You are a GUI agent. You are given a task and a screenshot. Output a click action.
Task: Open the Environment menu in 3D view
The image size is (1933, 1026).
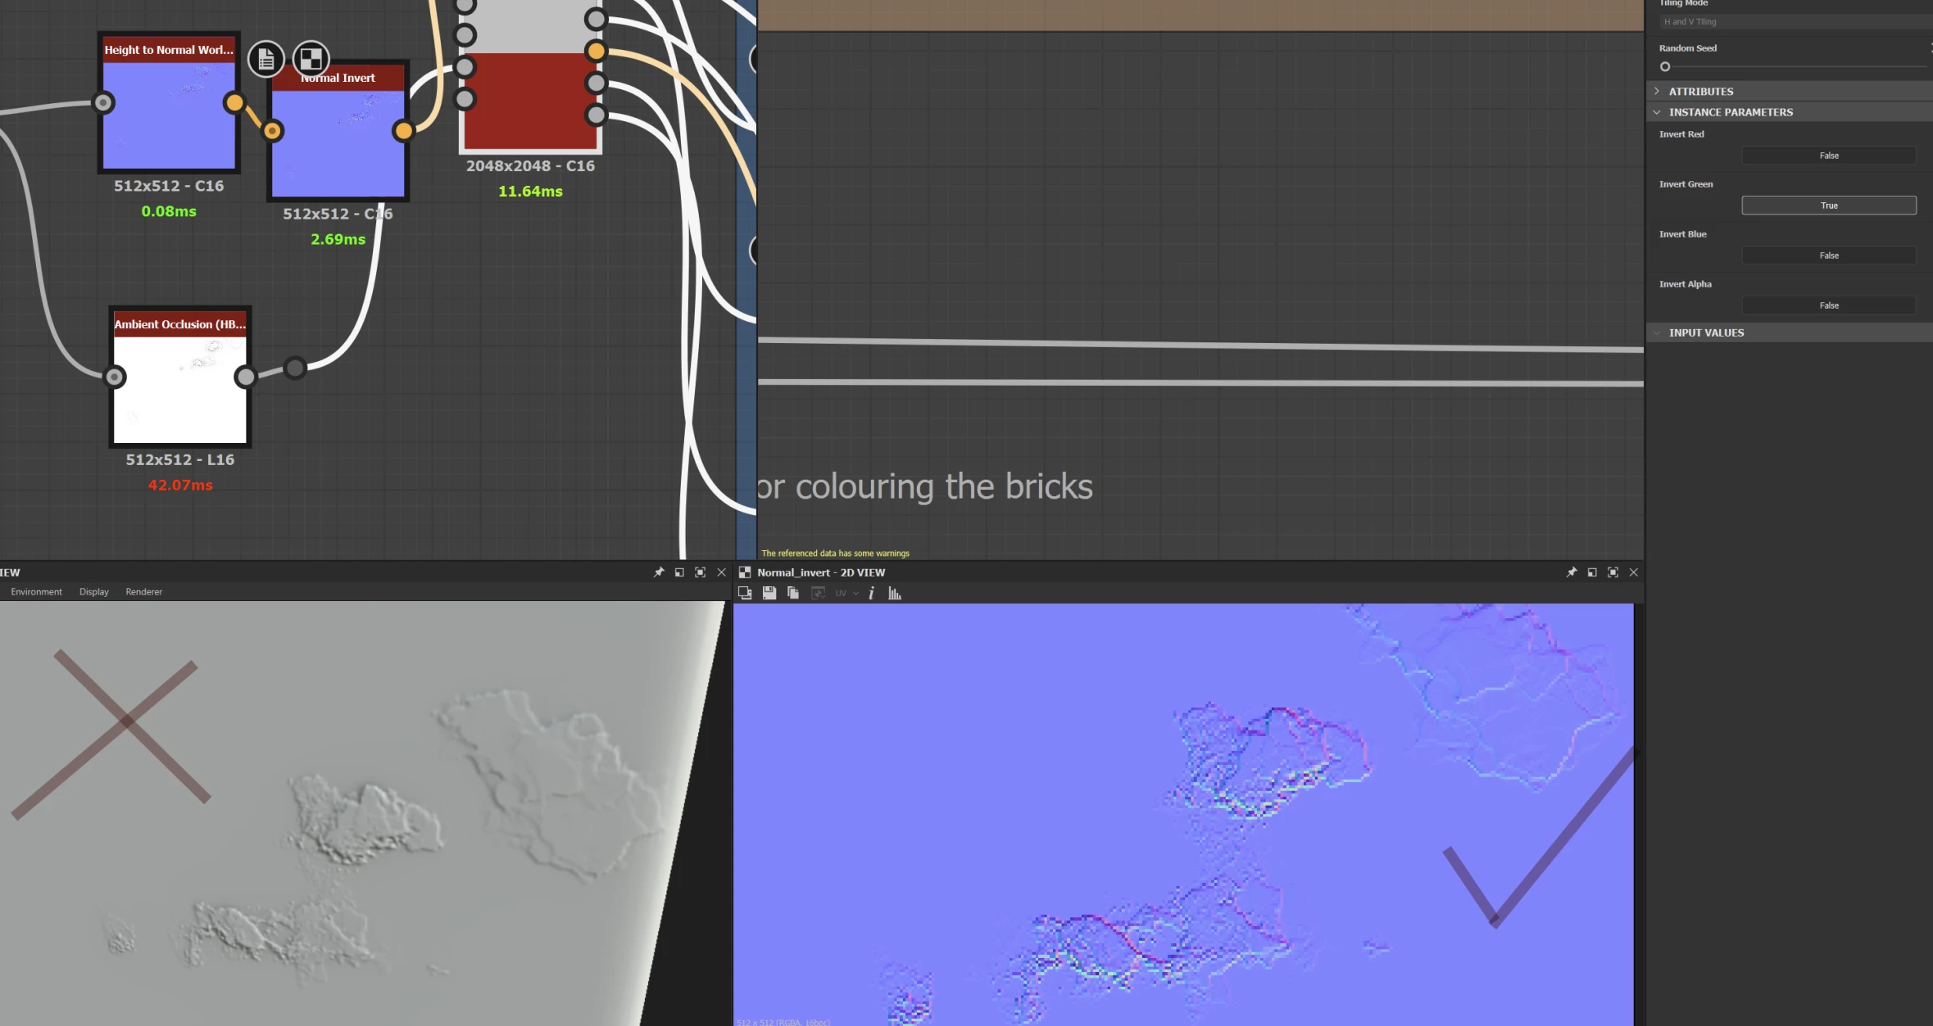coord(36,592)
